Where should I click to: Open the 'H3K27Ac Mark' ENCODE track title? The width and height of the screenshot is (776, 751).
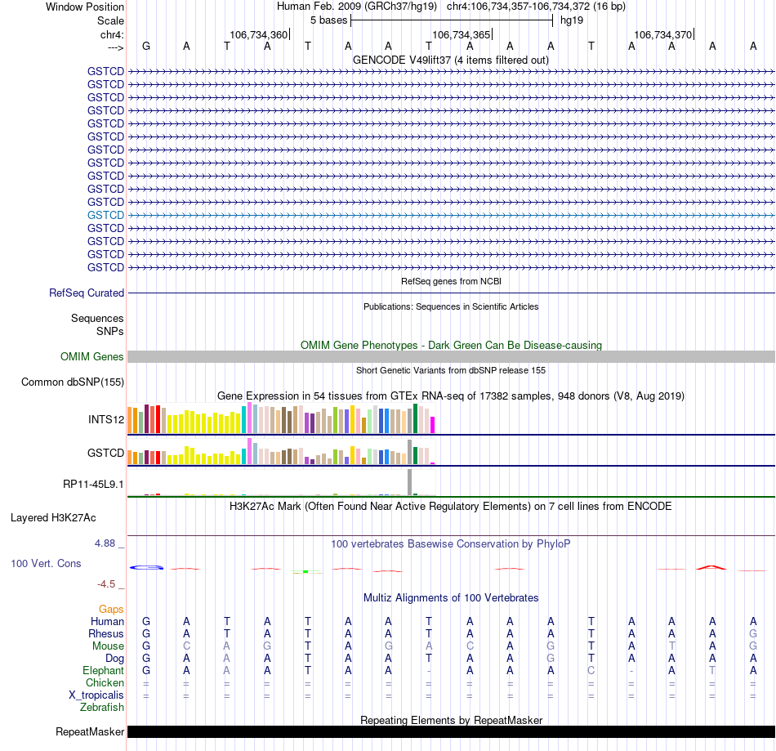point(451,506)
